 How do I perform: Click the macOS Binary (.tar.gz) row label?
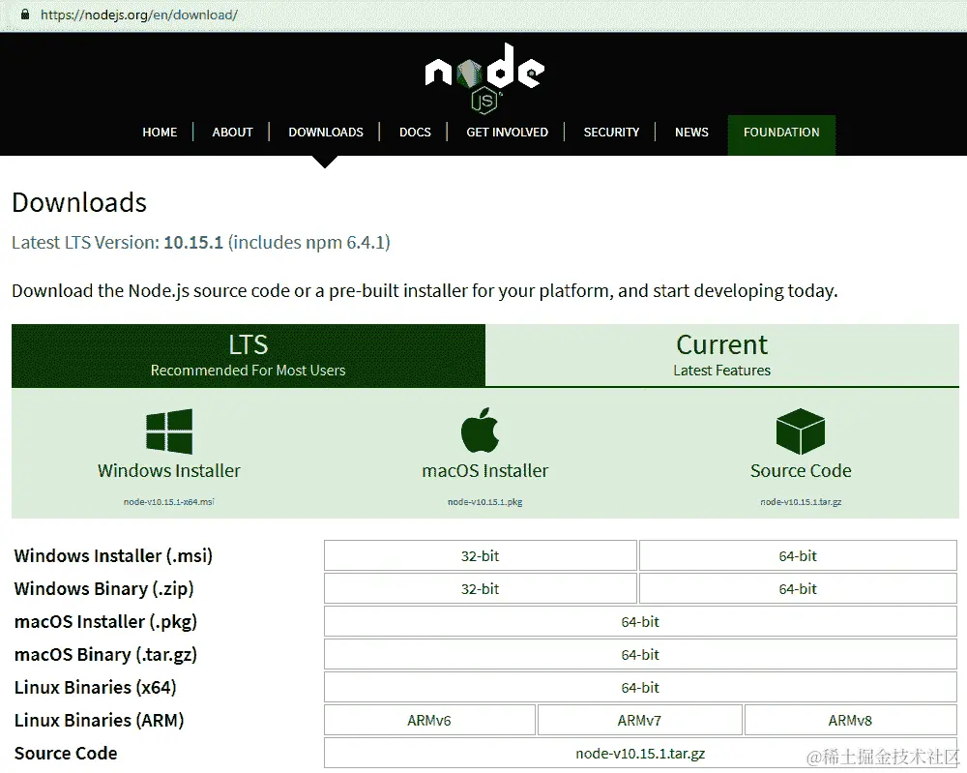tap(105, 655)
